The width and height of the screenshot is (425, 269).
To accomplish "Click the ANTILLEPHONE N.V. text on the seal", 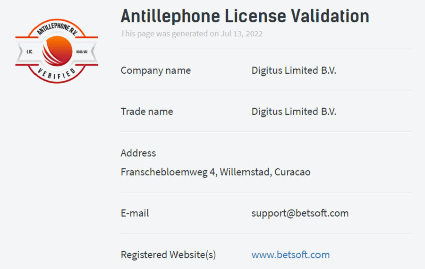I will (x=57, y=28).
